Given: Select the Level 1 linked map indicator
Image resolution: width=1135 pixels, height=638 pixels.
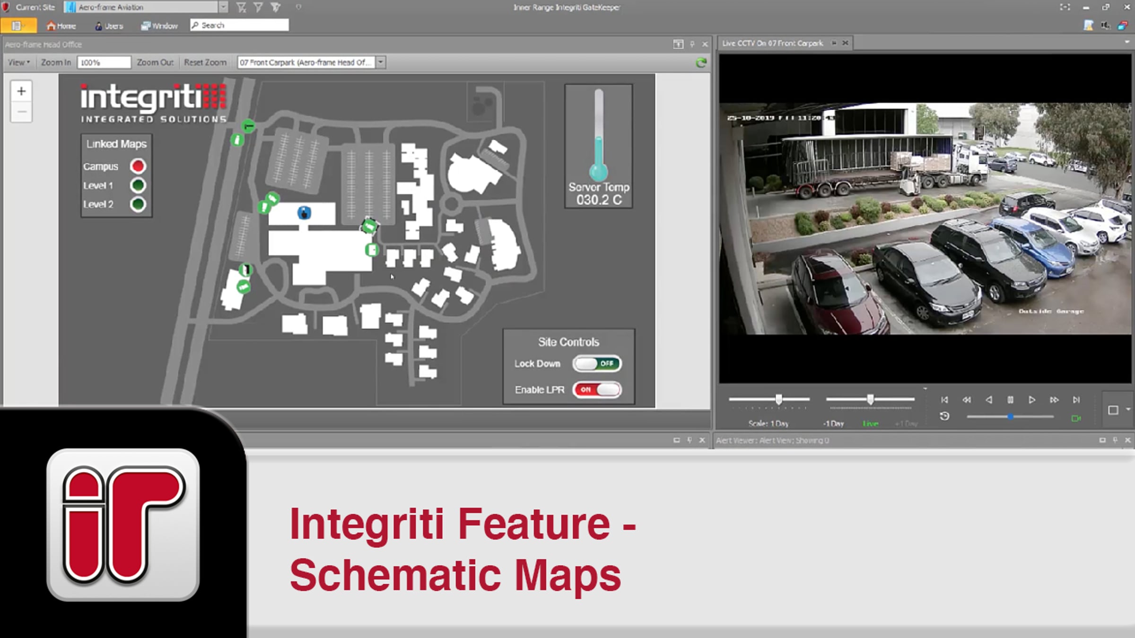Looking at the screenshot, I should point(138,185).
